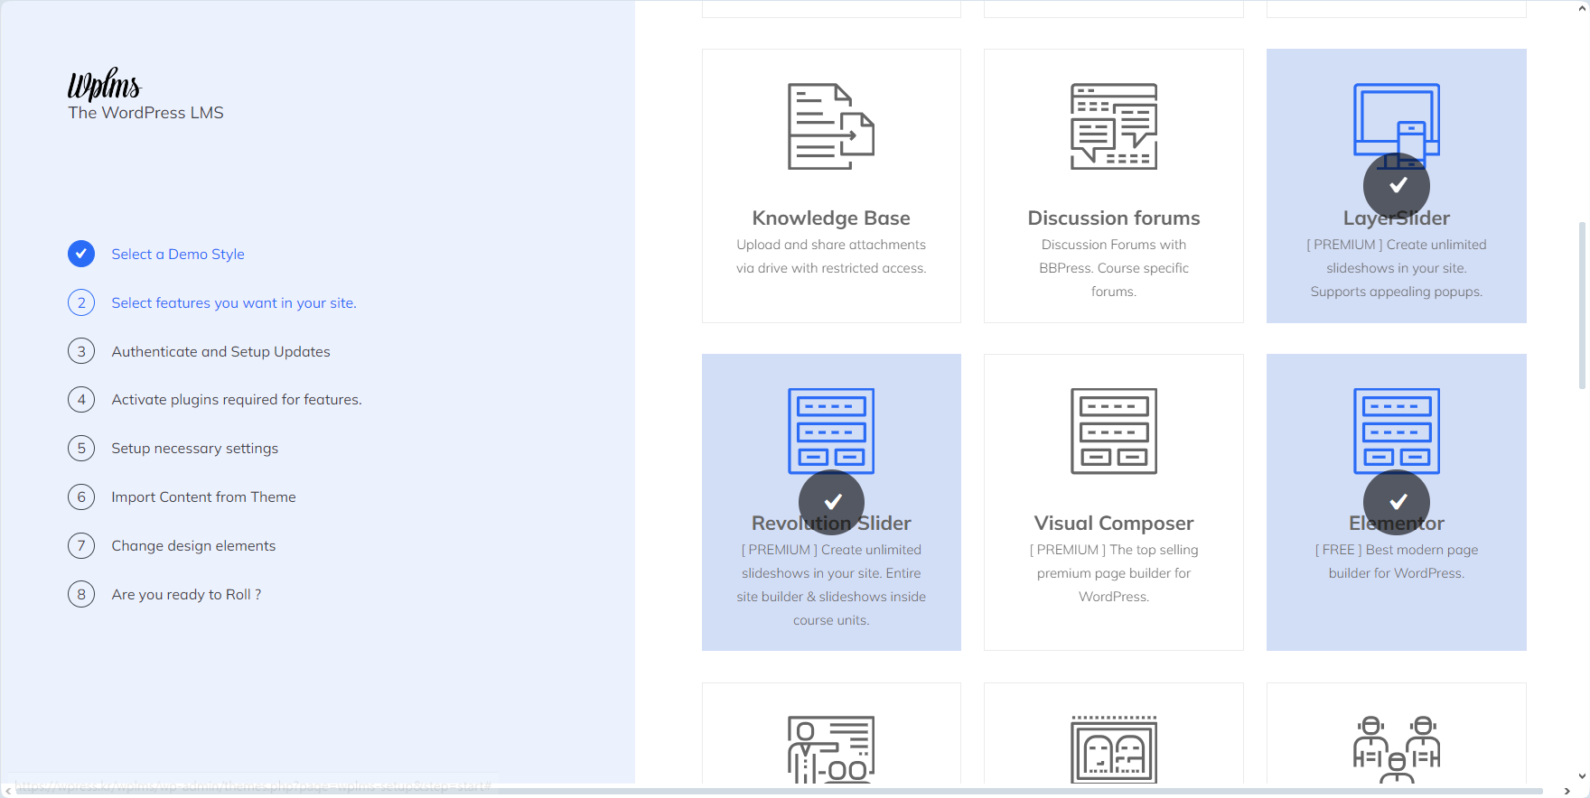The width and height of the screenshot is (1590, 798).
Task: Click the Revolution Slider layout icon
Action: coord(831,431)
